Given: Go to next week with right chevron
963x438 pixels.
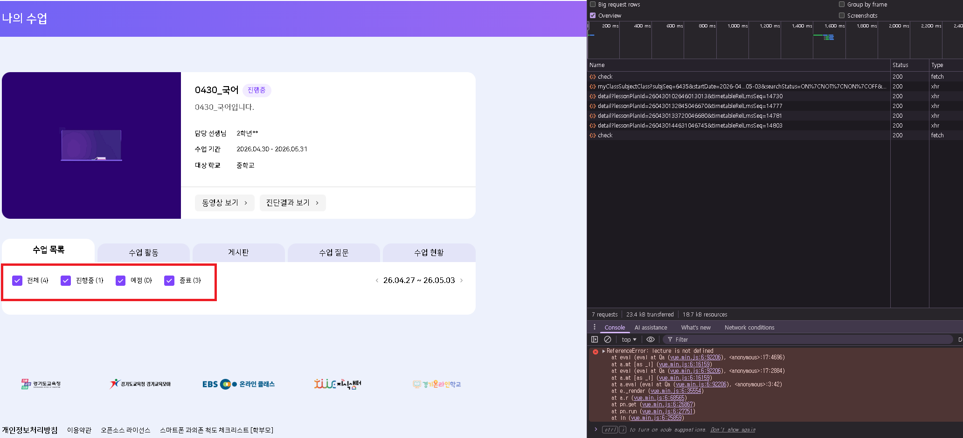Looking at the screenshot, I should tap(462, 280).
